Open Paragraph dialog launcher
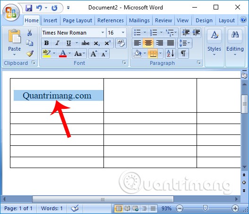Screen dimensions: 249x214 coord(198,62)
